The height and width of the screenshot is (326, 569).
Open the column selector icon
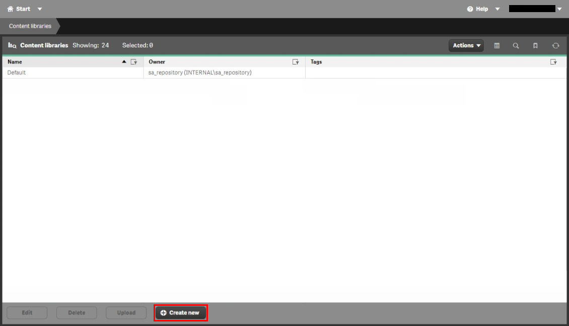tap(496, 45)
